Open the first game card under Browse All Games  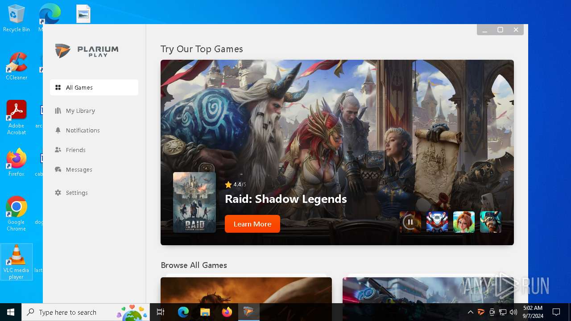246,290
